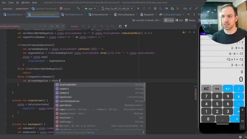Toggle Match Case Cc in search bar
The height and width of the screenshot is (139, 247).
(52, 26)
